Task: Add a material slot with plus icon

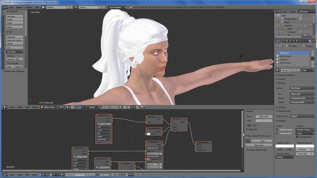Action: tap(313, 52)
